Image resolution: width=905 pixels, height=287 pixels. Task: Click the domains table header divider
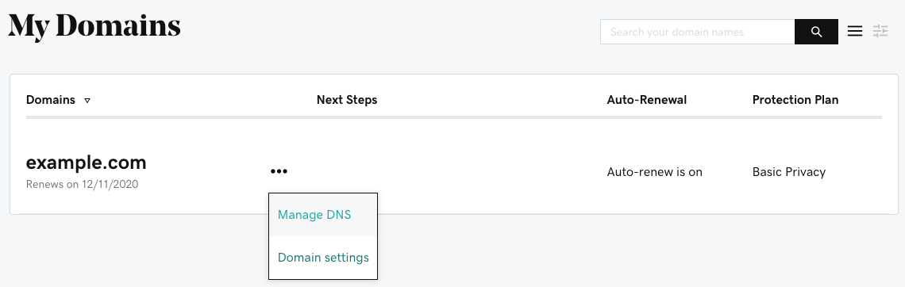(453, 117)
